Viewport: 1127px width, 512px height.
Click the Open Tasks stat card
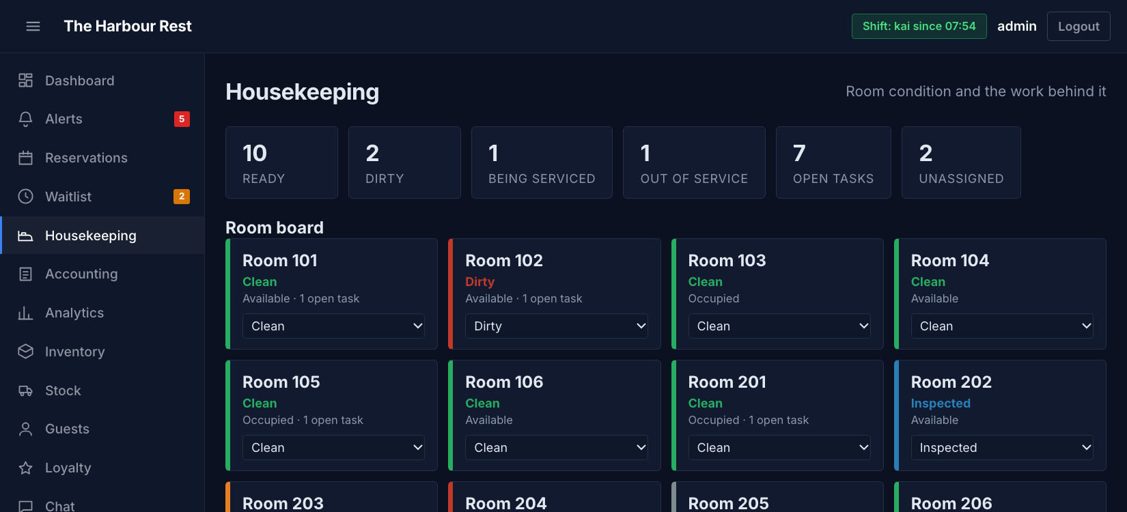(833, 162)
